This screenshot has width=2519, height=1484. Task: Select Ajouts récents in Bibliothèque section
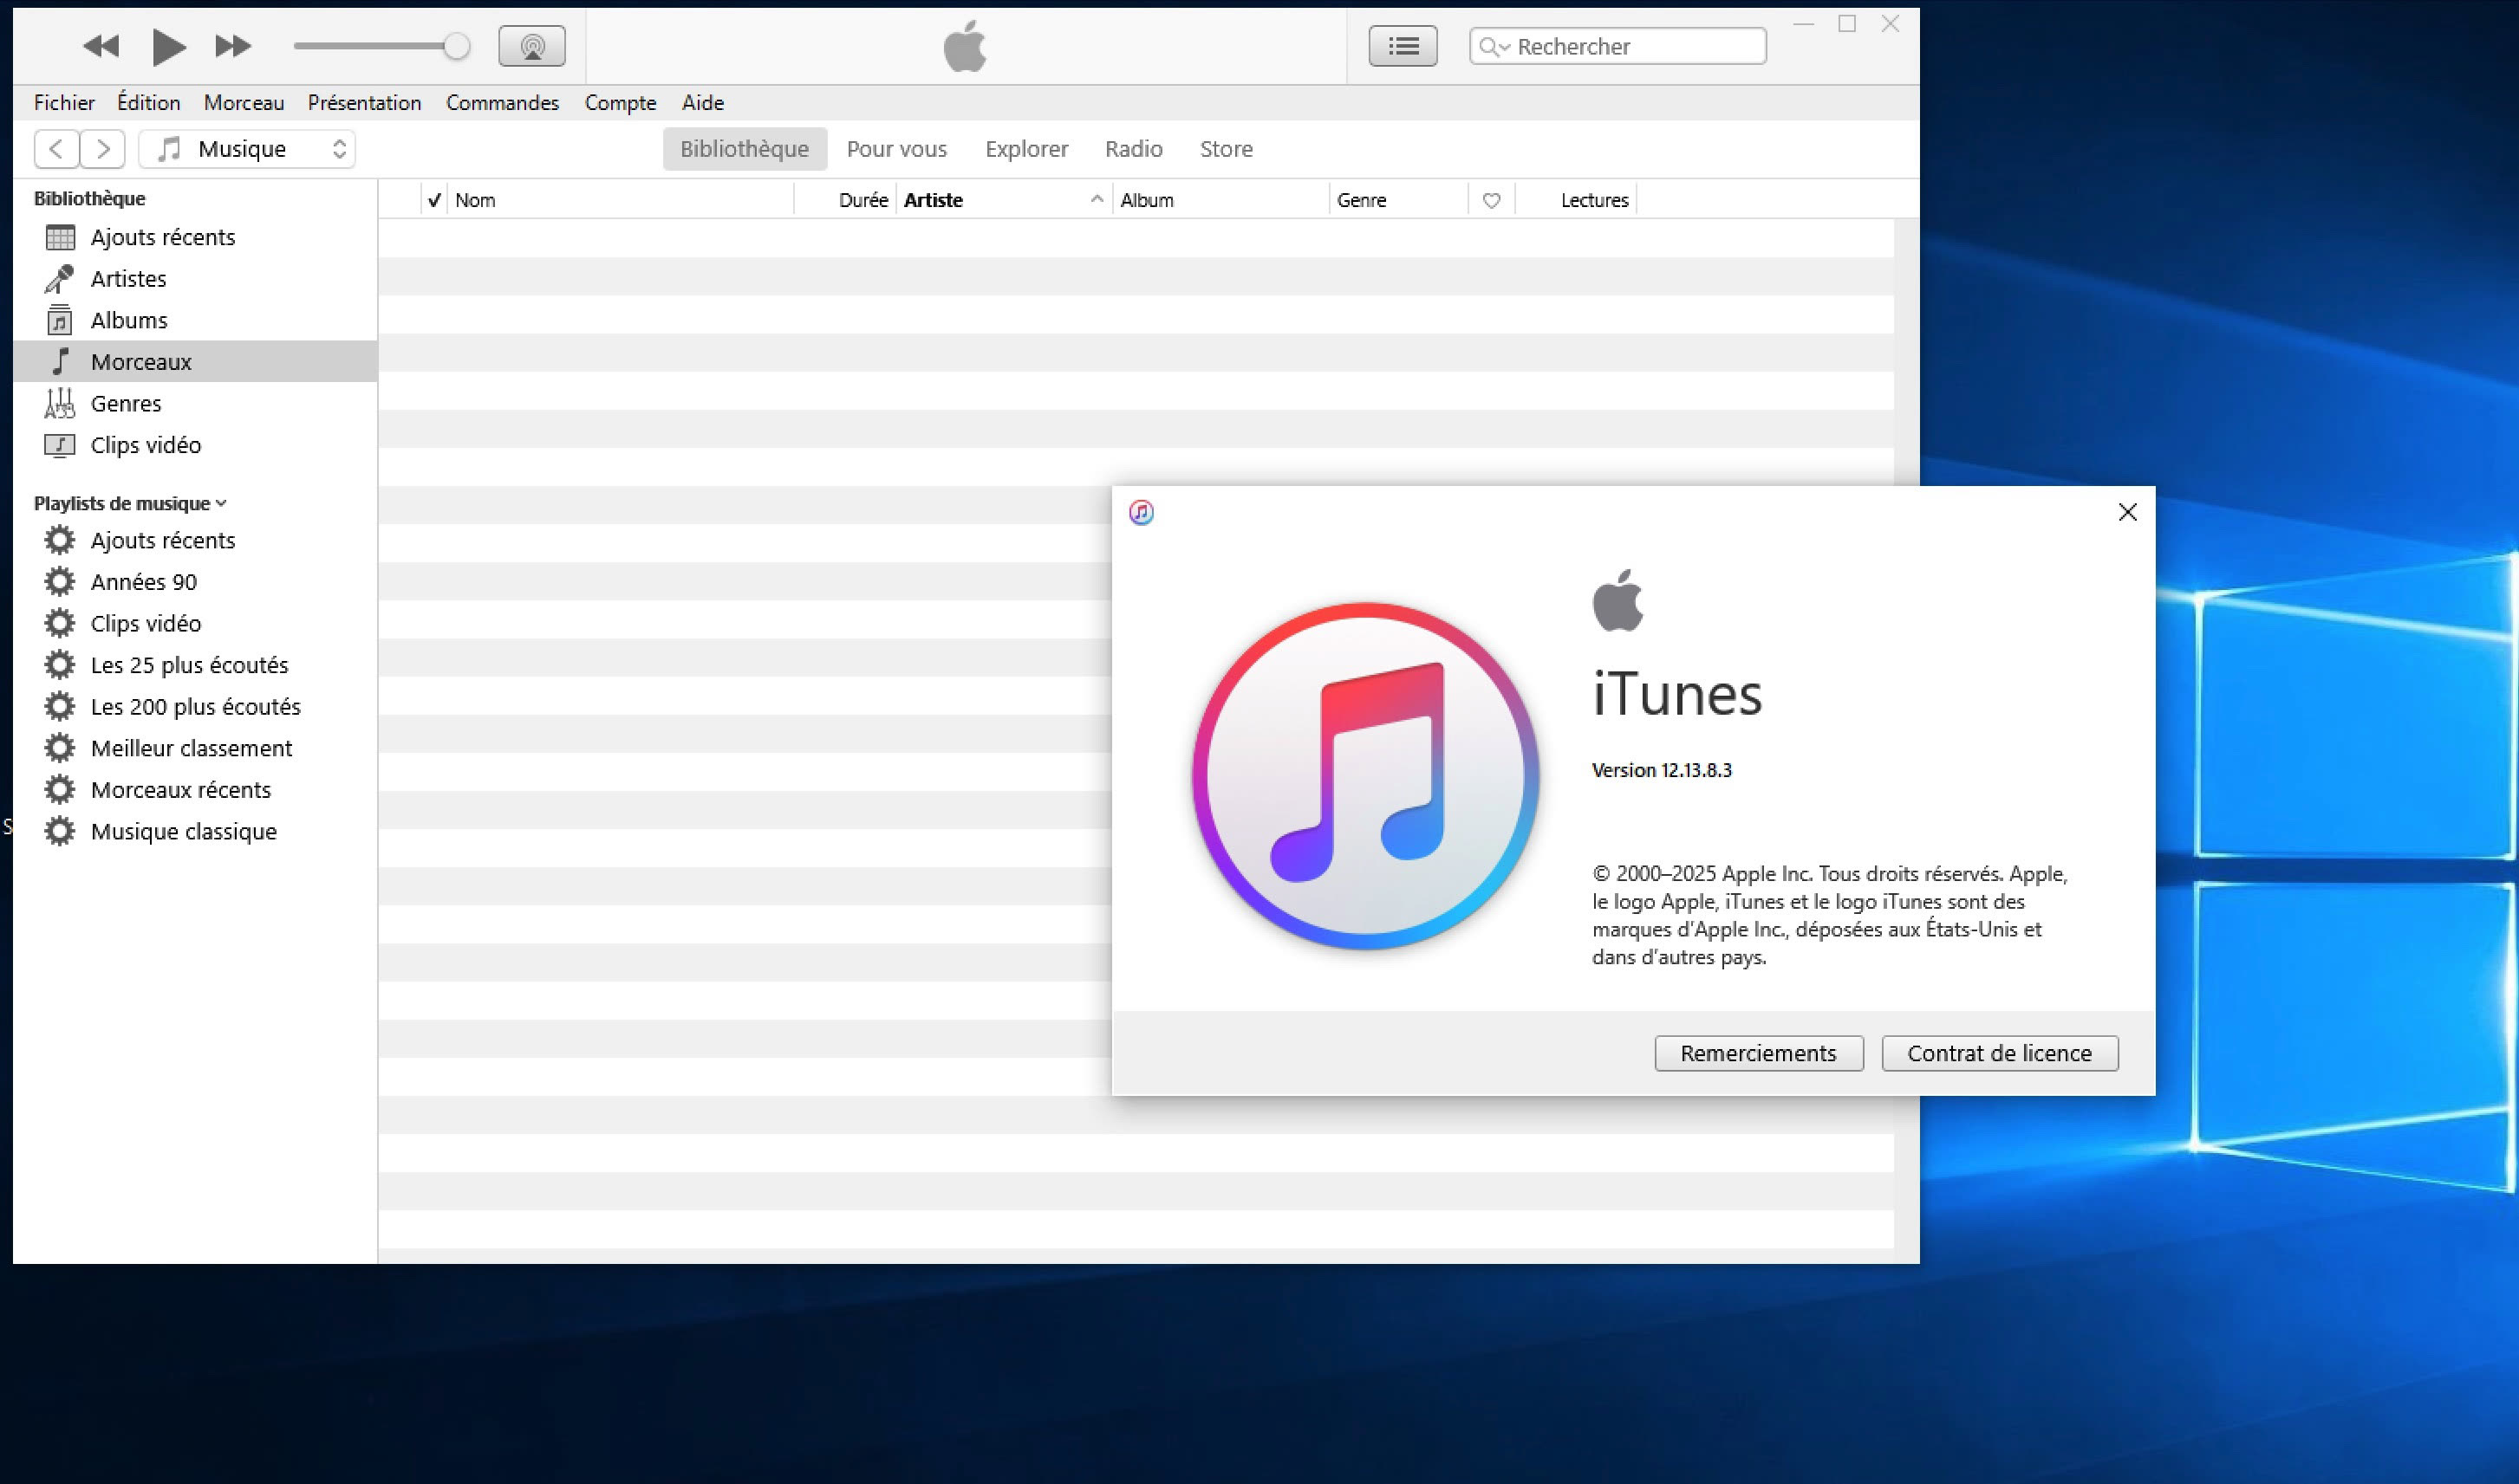click(x=195, y=237)
